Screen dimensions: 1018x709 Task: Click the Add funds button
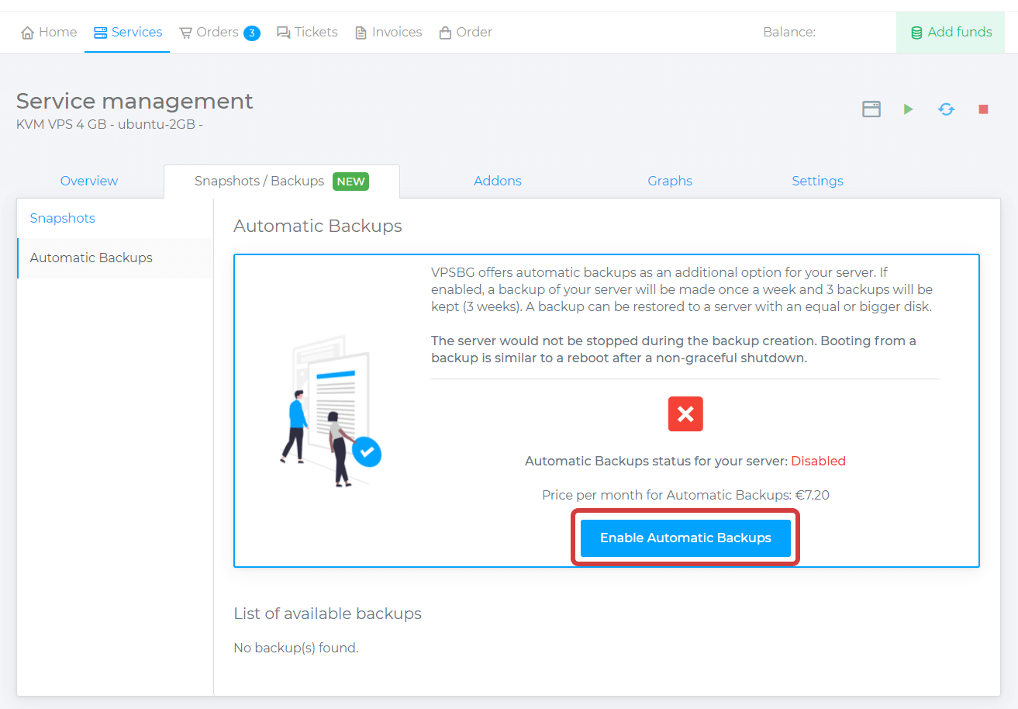coord(951,32)
